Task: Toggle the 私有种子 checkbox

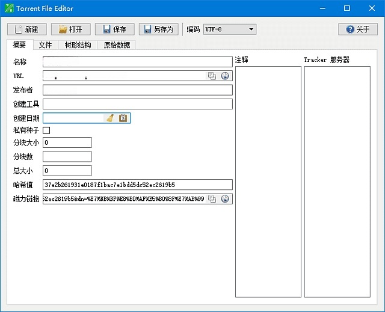Action: click(x=46, y=130)
